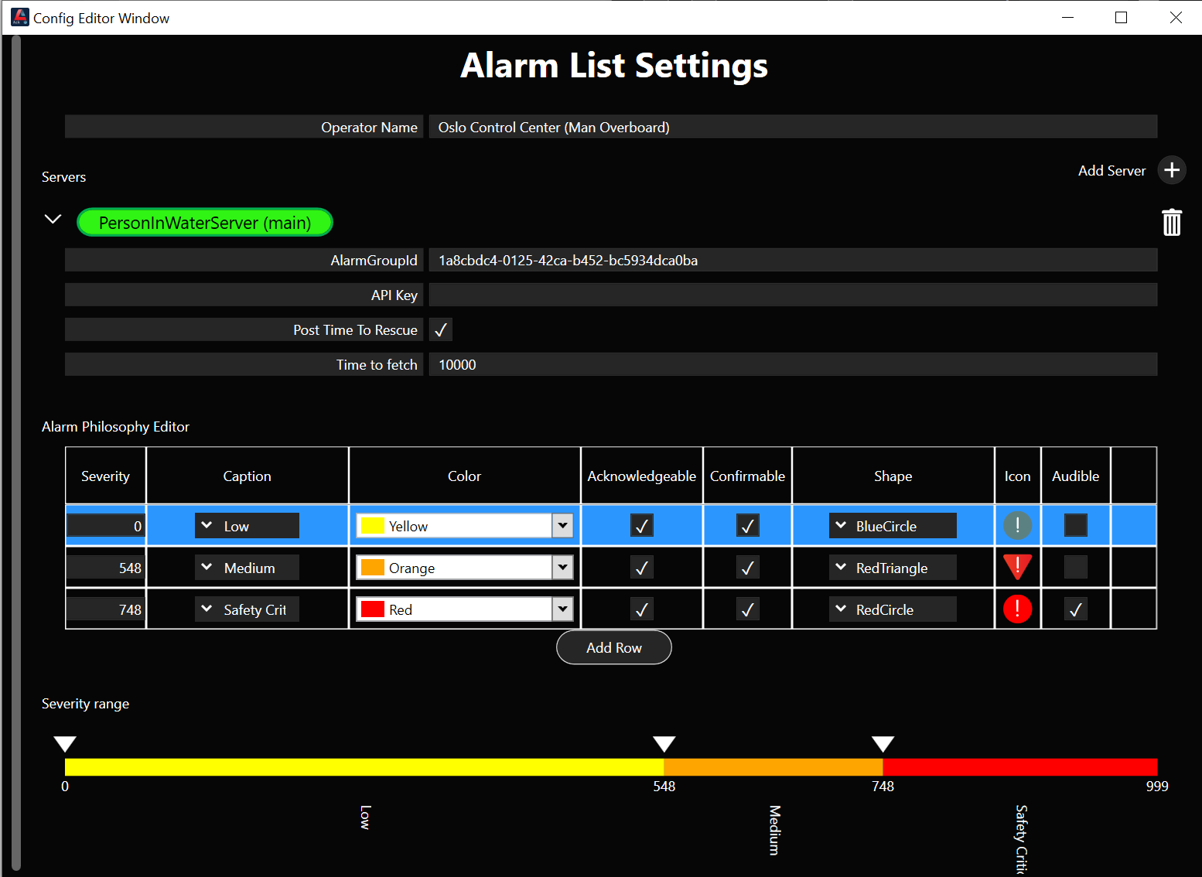Click the application logo in the title bar
1202x877 pixels.
tap(19, 16)
